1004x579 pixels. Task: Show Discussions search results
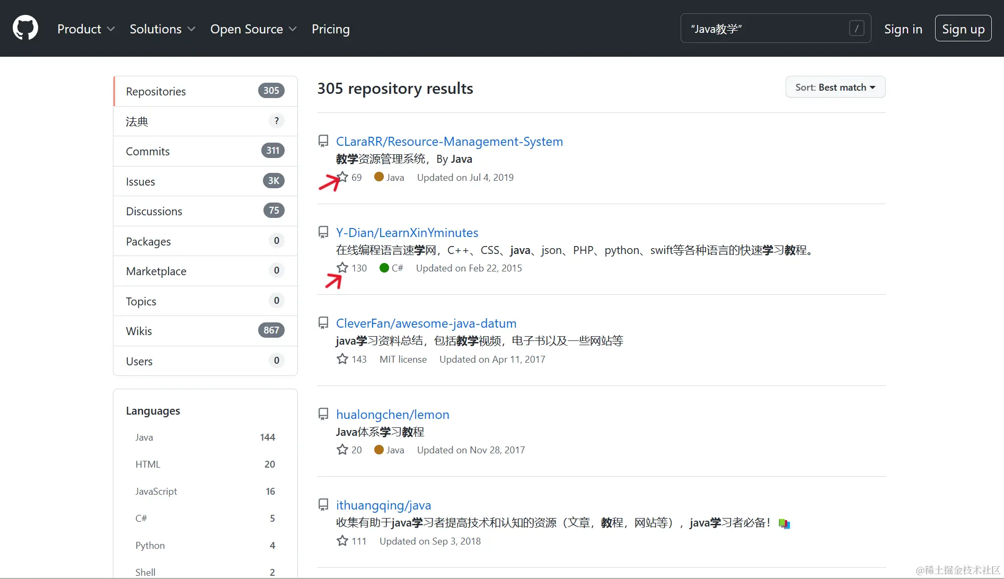point(205,211)
